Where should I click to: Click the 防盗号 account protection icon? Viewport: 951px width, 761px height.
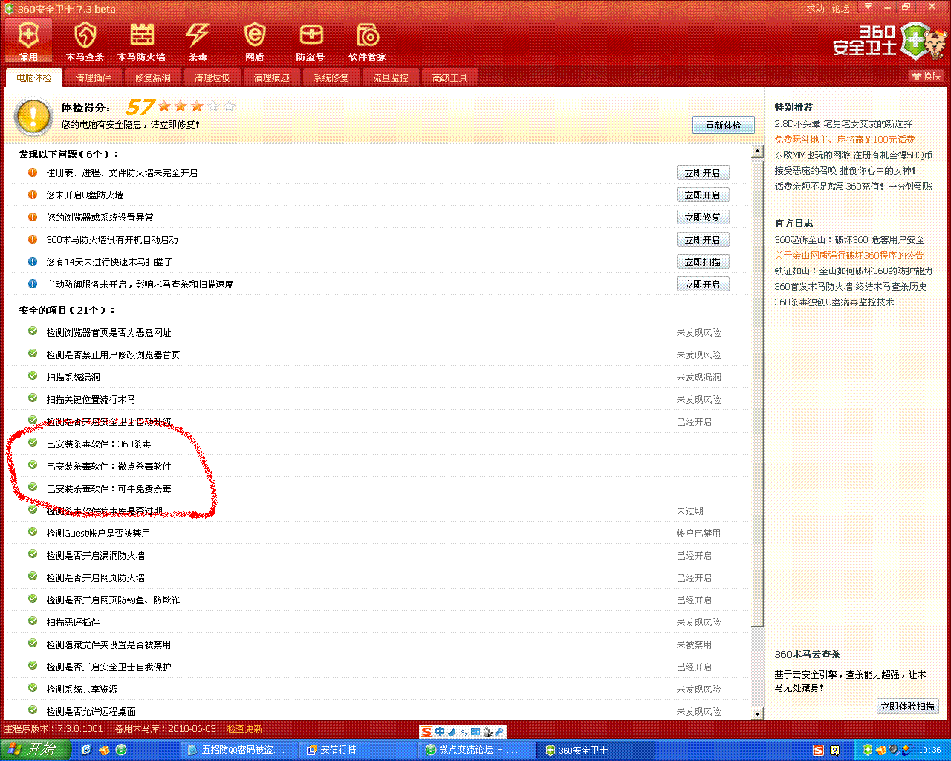(x=311, y=41)
